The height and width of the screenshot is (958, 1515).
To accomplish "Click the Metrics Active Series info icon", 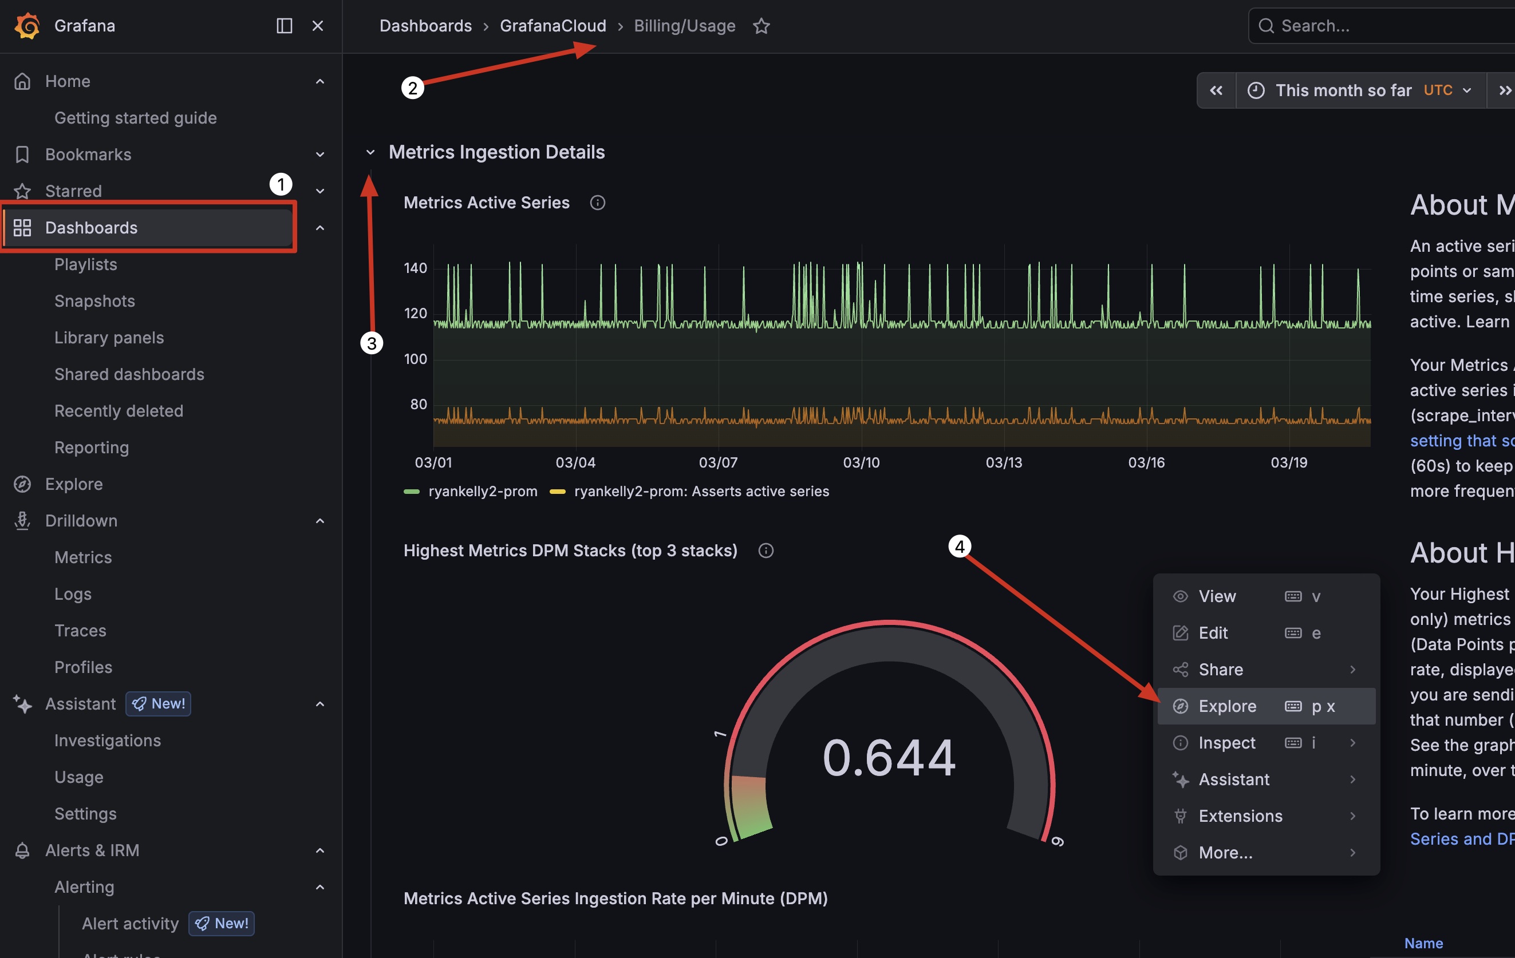I will [x=597, y=203].
